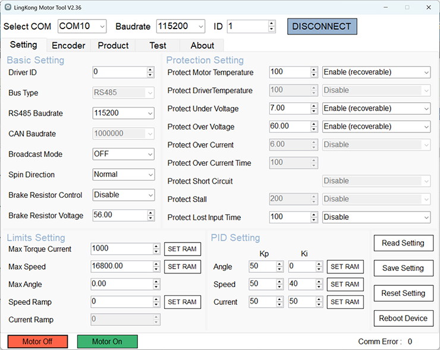This screenshot has height=350, width=440.
Task: Increase the Driver ID spinner value
Action: coord(150,70)
